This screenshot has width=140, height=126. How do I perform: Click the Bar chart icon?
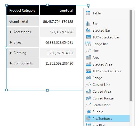[88, 24]
